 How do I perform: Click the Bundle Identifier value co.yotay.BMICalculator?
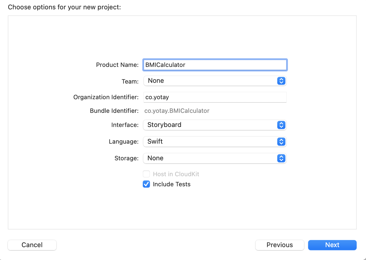(177, 111)
